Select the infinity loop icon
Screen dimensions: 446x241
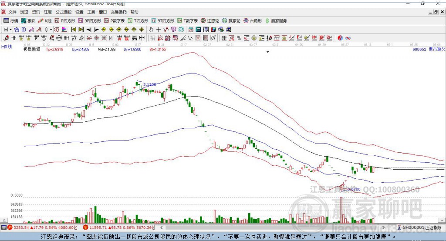click(348, 38)
